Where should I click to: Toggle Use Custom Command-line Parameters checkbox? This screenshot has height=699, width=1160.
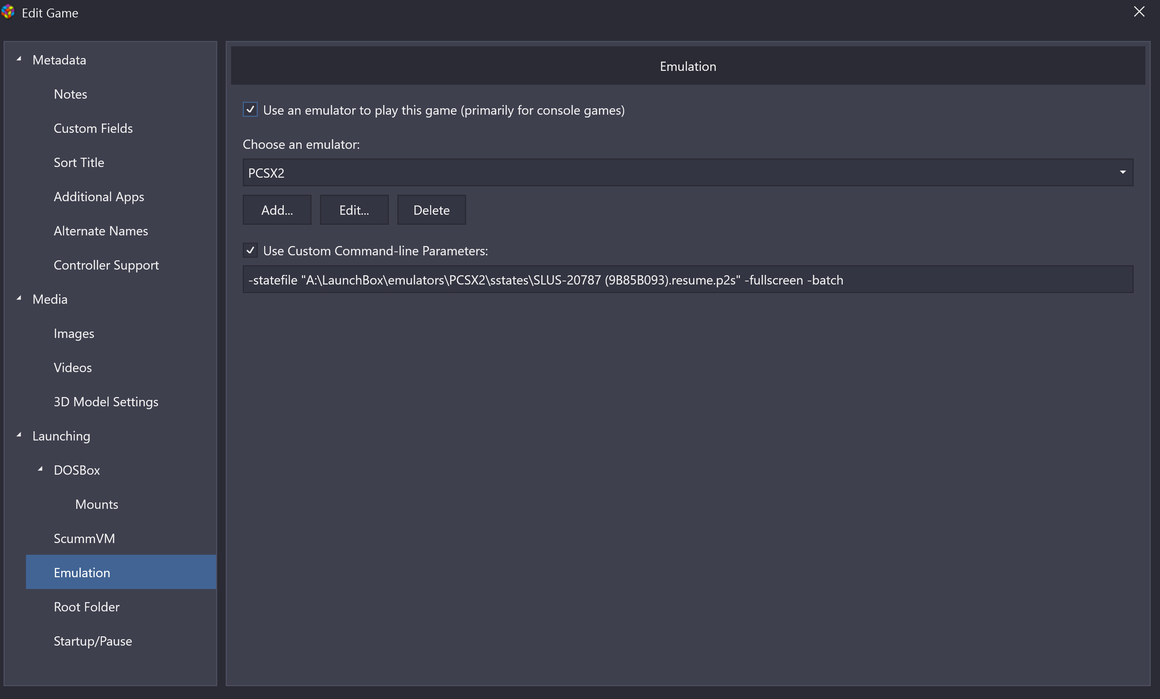250,250
